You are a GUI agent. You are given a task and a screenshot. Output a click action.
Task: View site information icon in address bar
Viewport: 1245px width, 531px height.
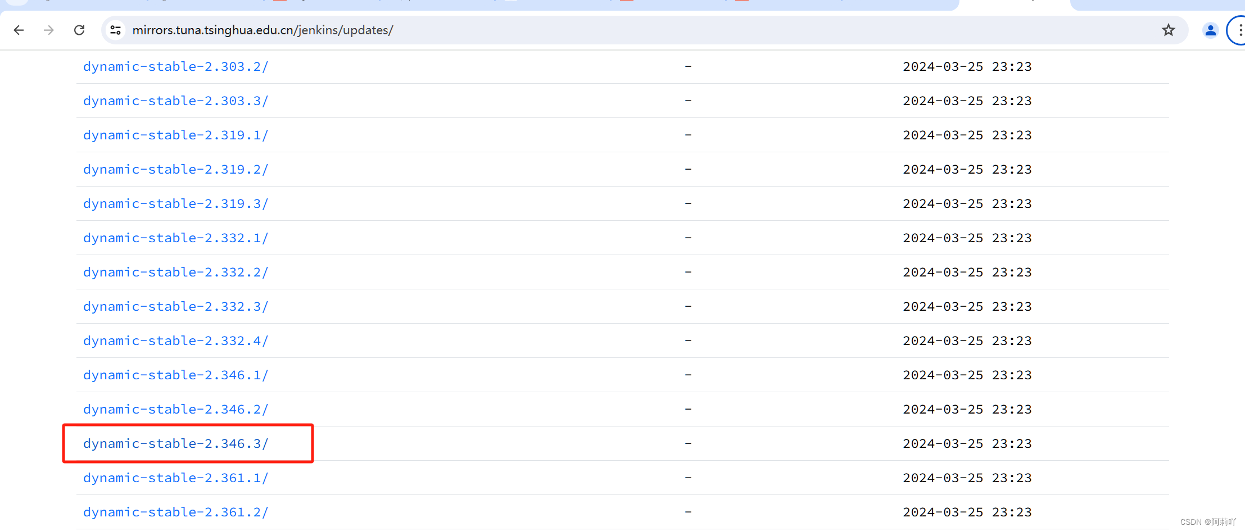pyautogui.click(x=115, y=30)
